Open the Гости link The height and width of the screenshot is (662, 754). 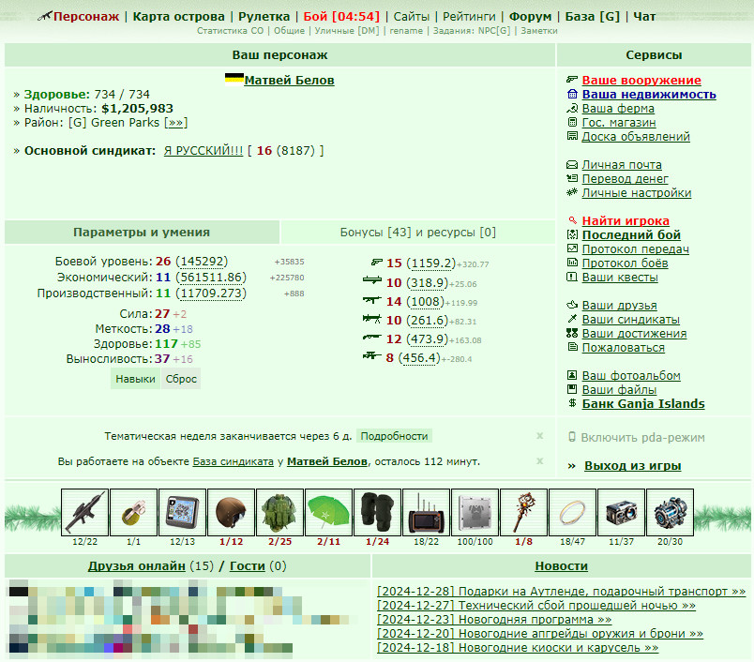tap(248, 565)
